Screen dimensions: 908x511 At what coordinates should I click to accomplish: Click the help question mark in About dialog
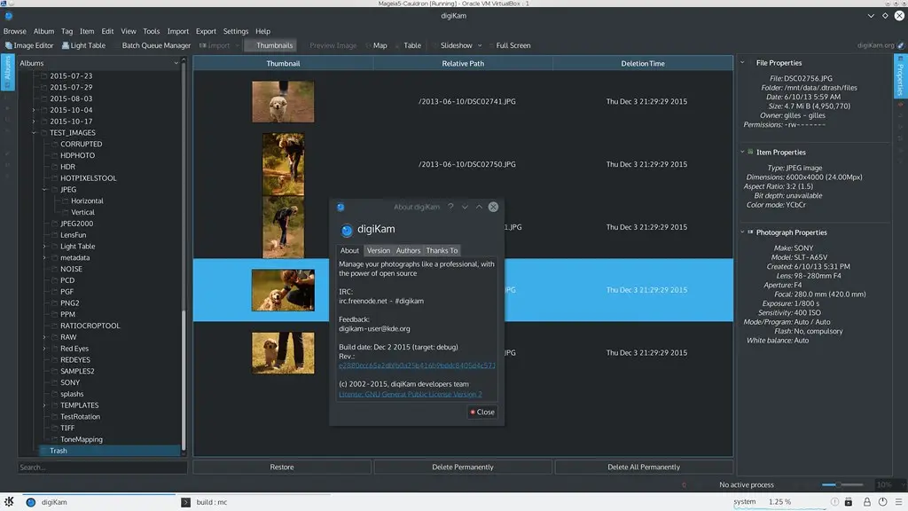point(451,206)
